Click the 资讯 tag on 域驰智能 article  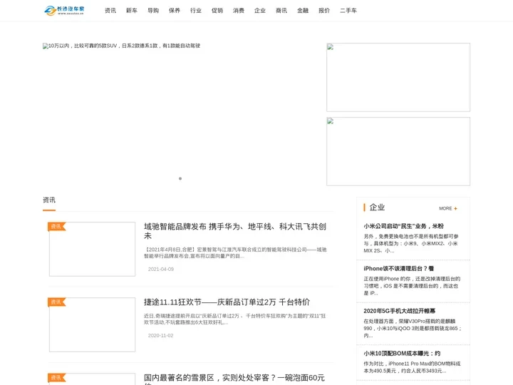click(x=56, y=226)
